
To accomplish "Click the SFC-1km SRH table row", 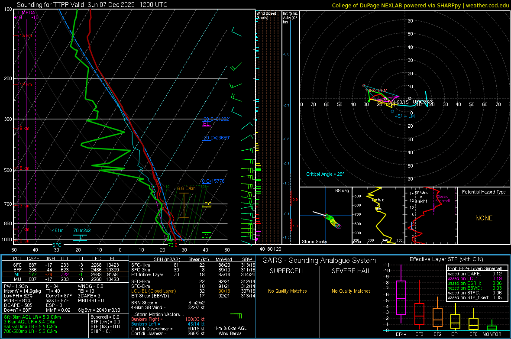I will 193,265.
